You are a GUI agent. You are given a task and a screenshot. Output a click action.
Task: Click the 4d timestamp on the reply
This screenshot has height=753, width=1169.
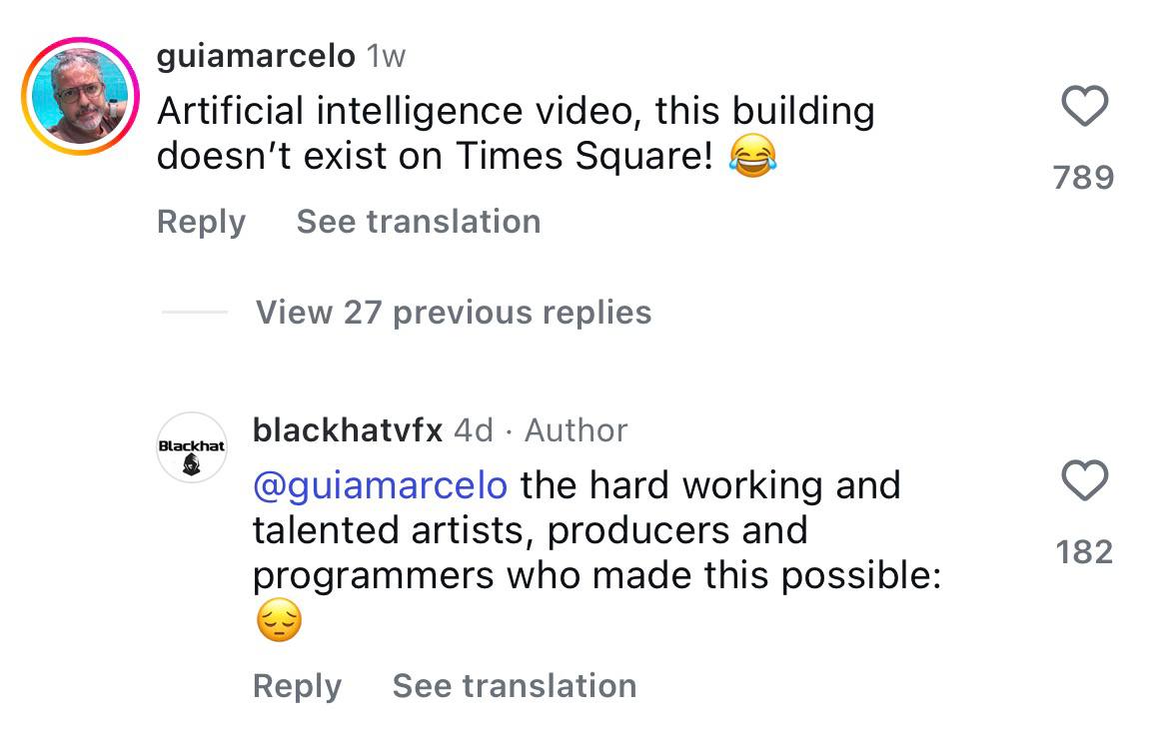(474, 430)
